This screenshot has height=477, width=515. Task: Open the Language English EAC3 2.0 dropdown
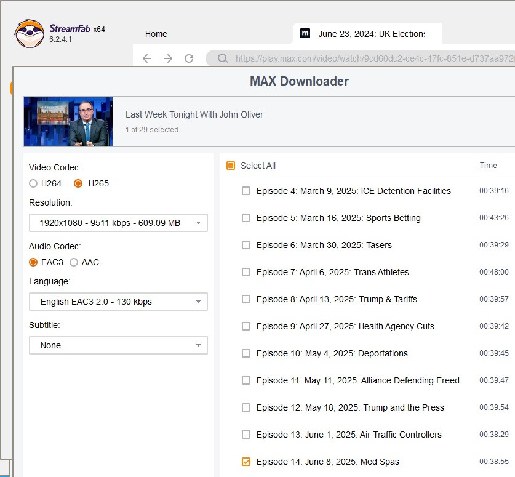point(118,302)
